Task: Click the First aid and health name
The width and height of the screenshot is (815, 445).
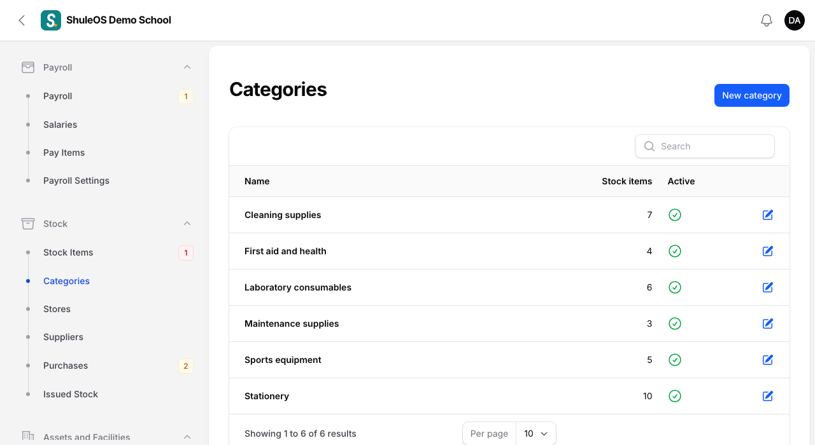Action: click(285, 251)
